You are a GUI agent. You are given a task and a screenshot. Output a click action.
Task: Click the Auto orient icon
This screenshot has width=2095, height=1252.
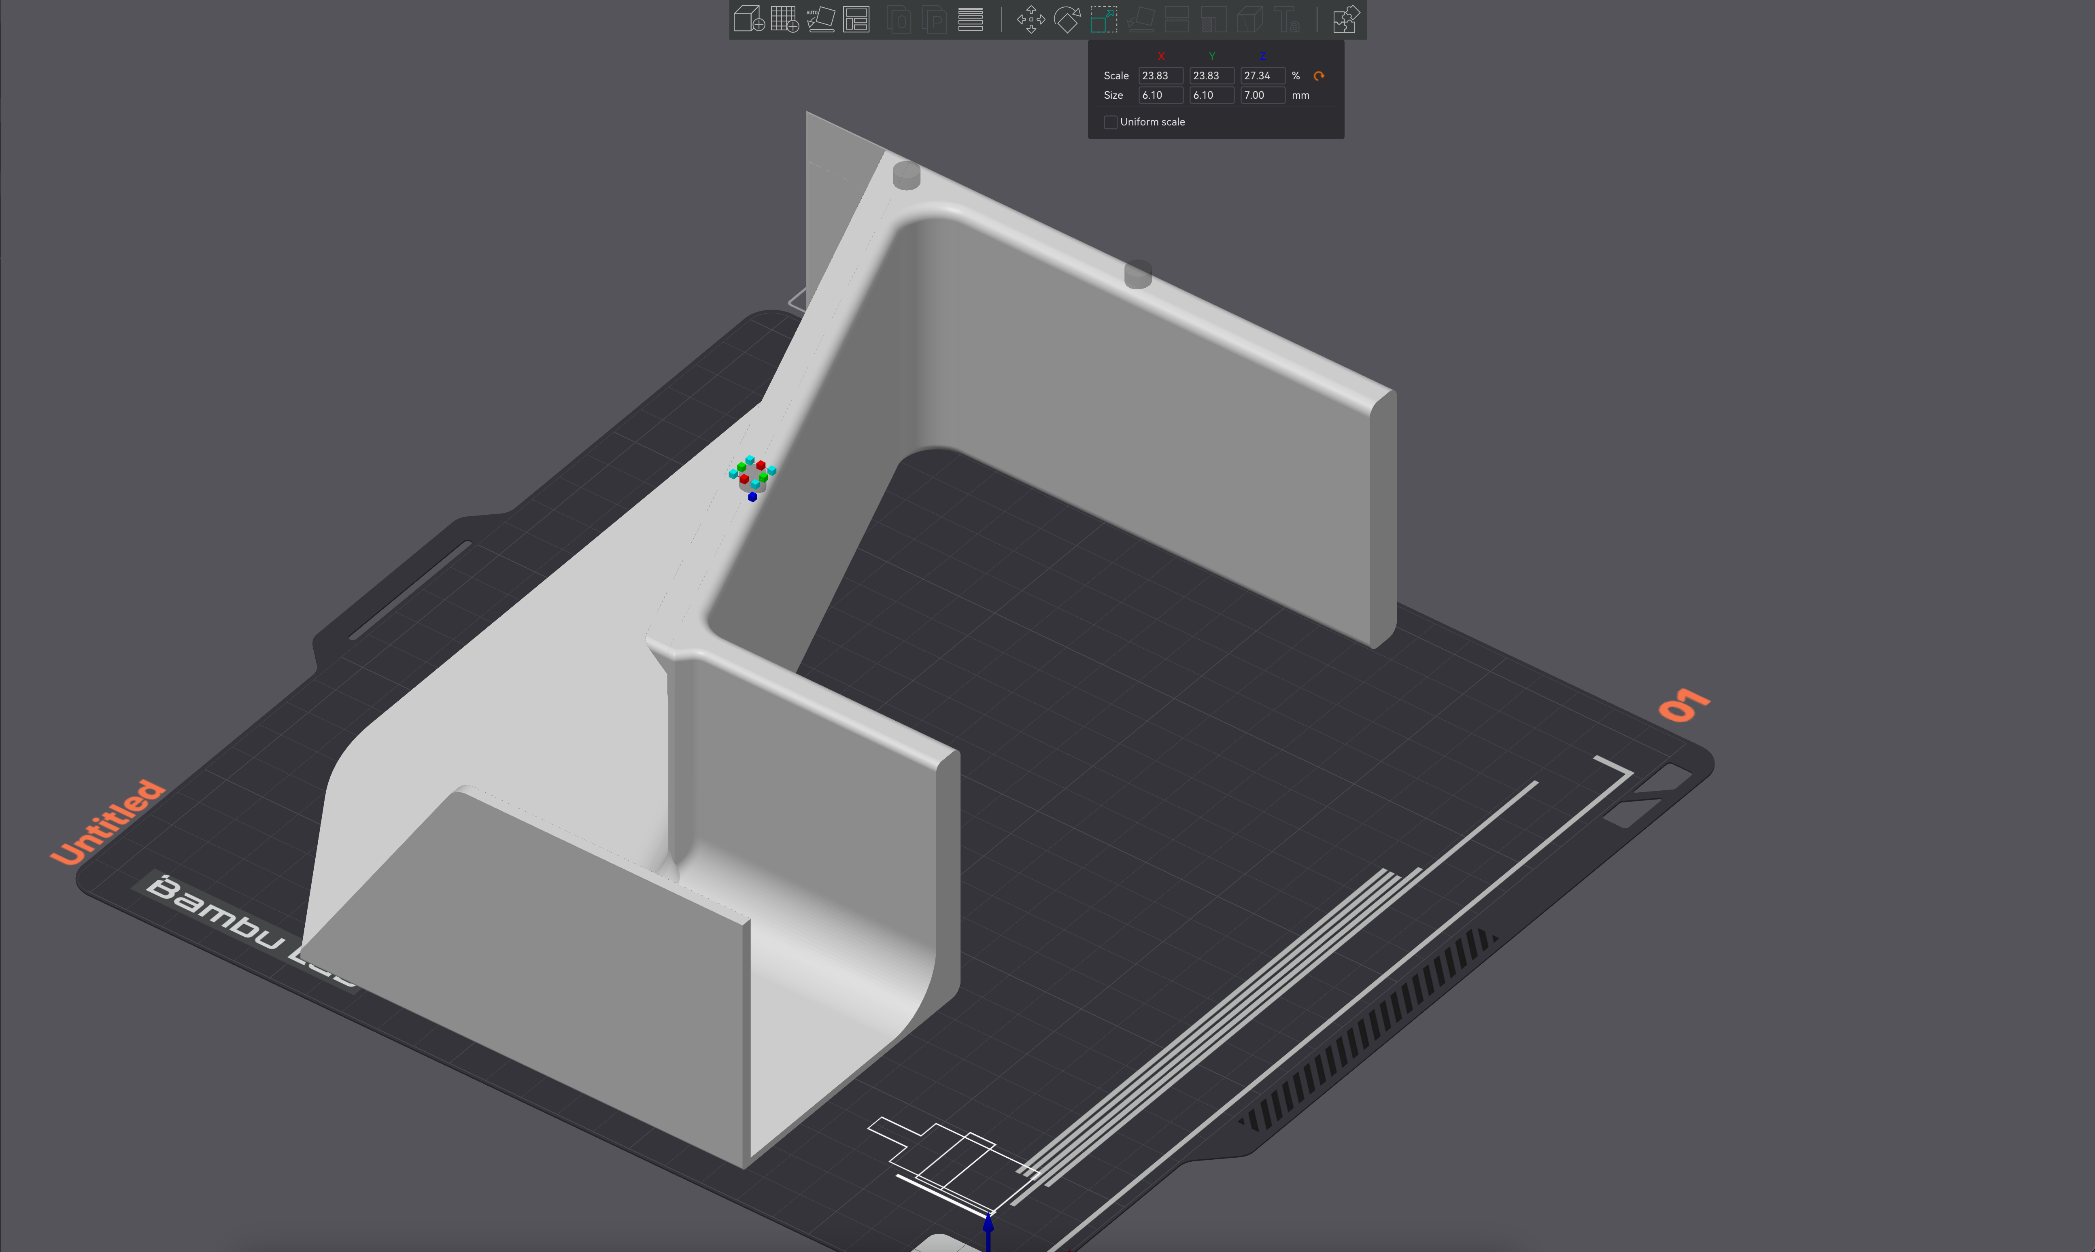pos(820,19)
